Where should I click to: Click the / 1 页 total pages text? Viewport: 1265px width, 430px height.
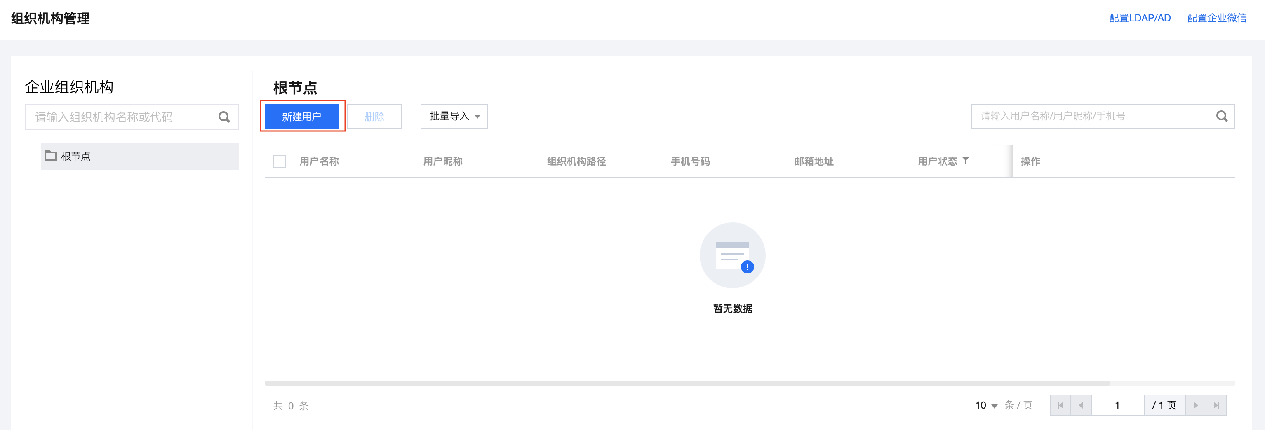[1164, 405]
